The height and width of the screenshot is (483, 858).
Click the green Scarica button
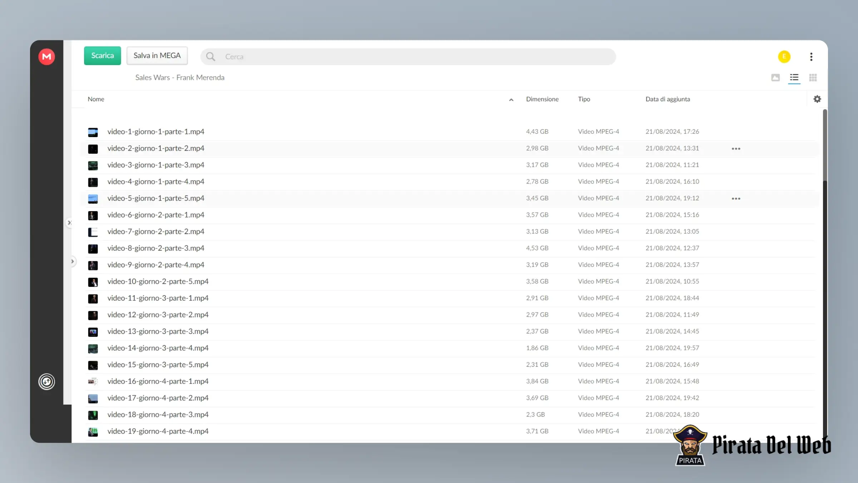click(102, 55)
